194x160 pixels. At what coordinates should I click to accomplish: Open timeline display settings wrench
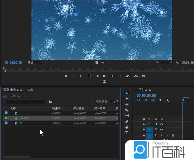pyautogui.click(x=167, y=100)
